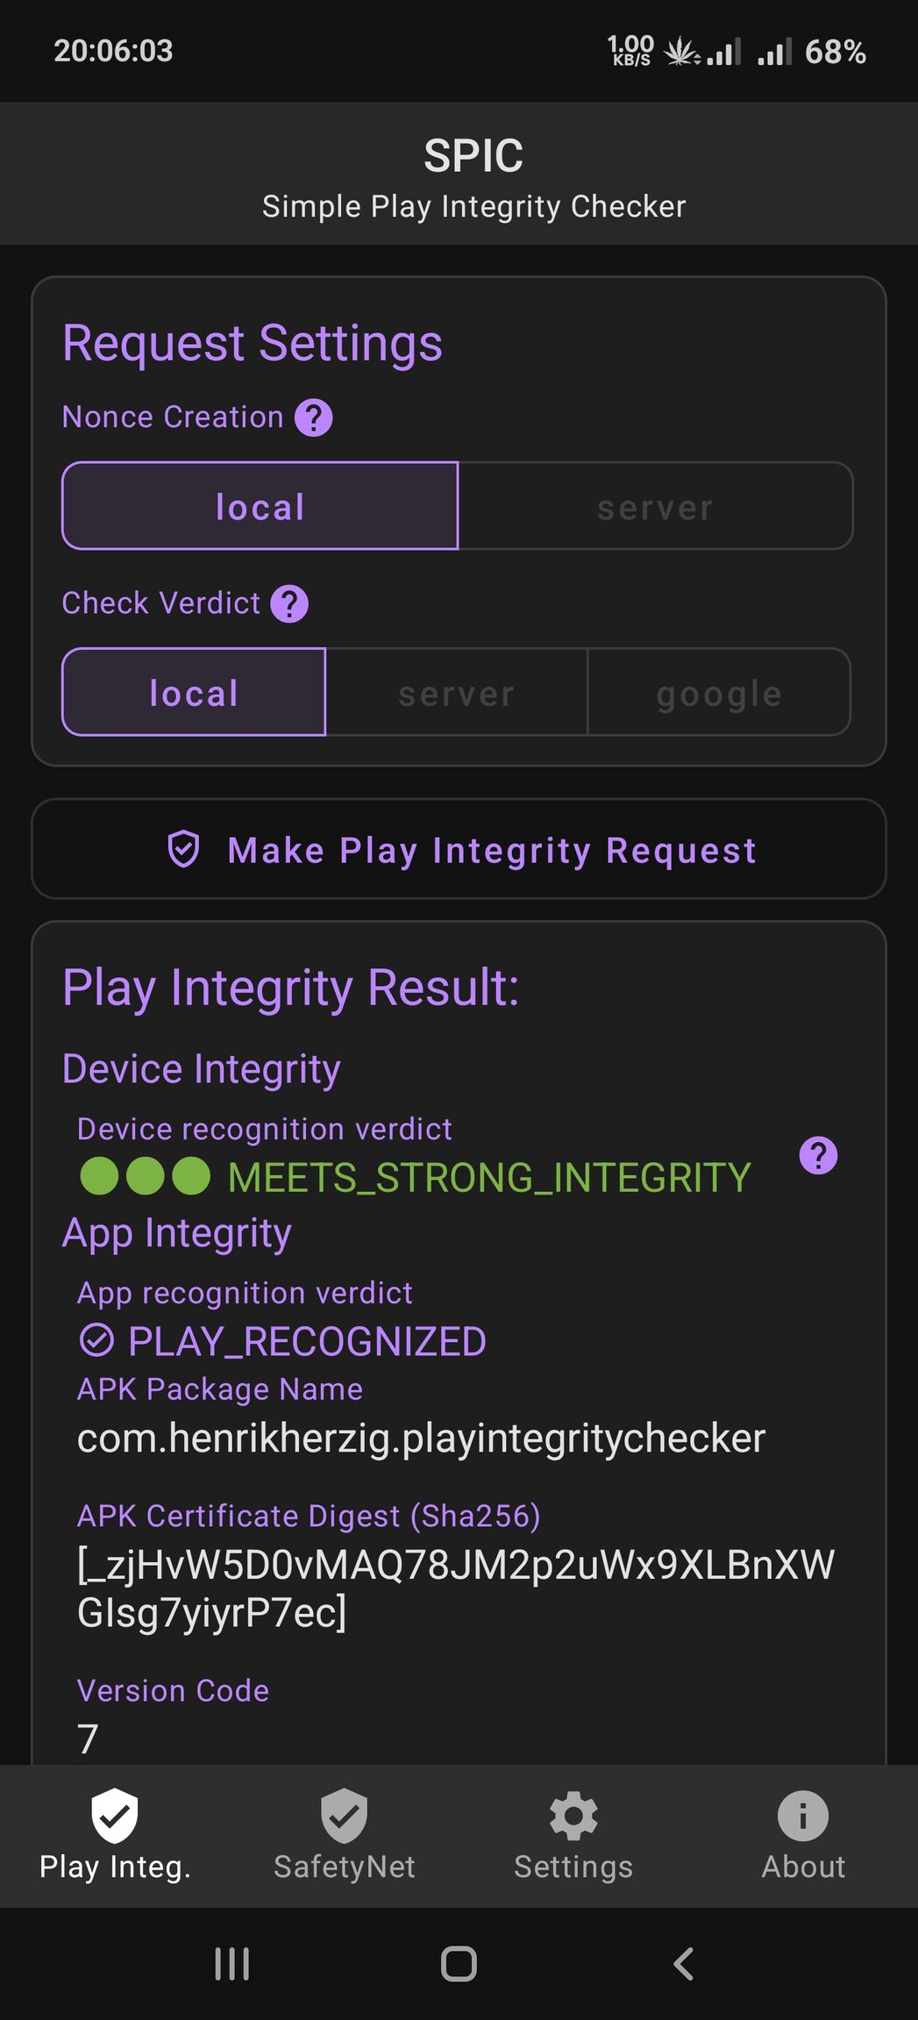Tap the PLAY_RECOGNIZED checkmark icon
The height and width of the screenshot is (2020, 918).
point(96,1340)
